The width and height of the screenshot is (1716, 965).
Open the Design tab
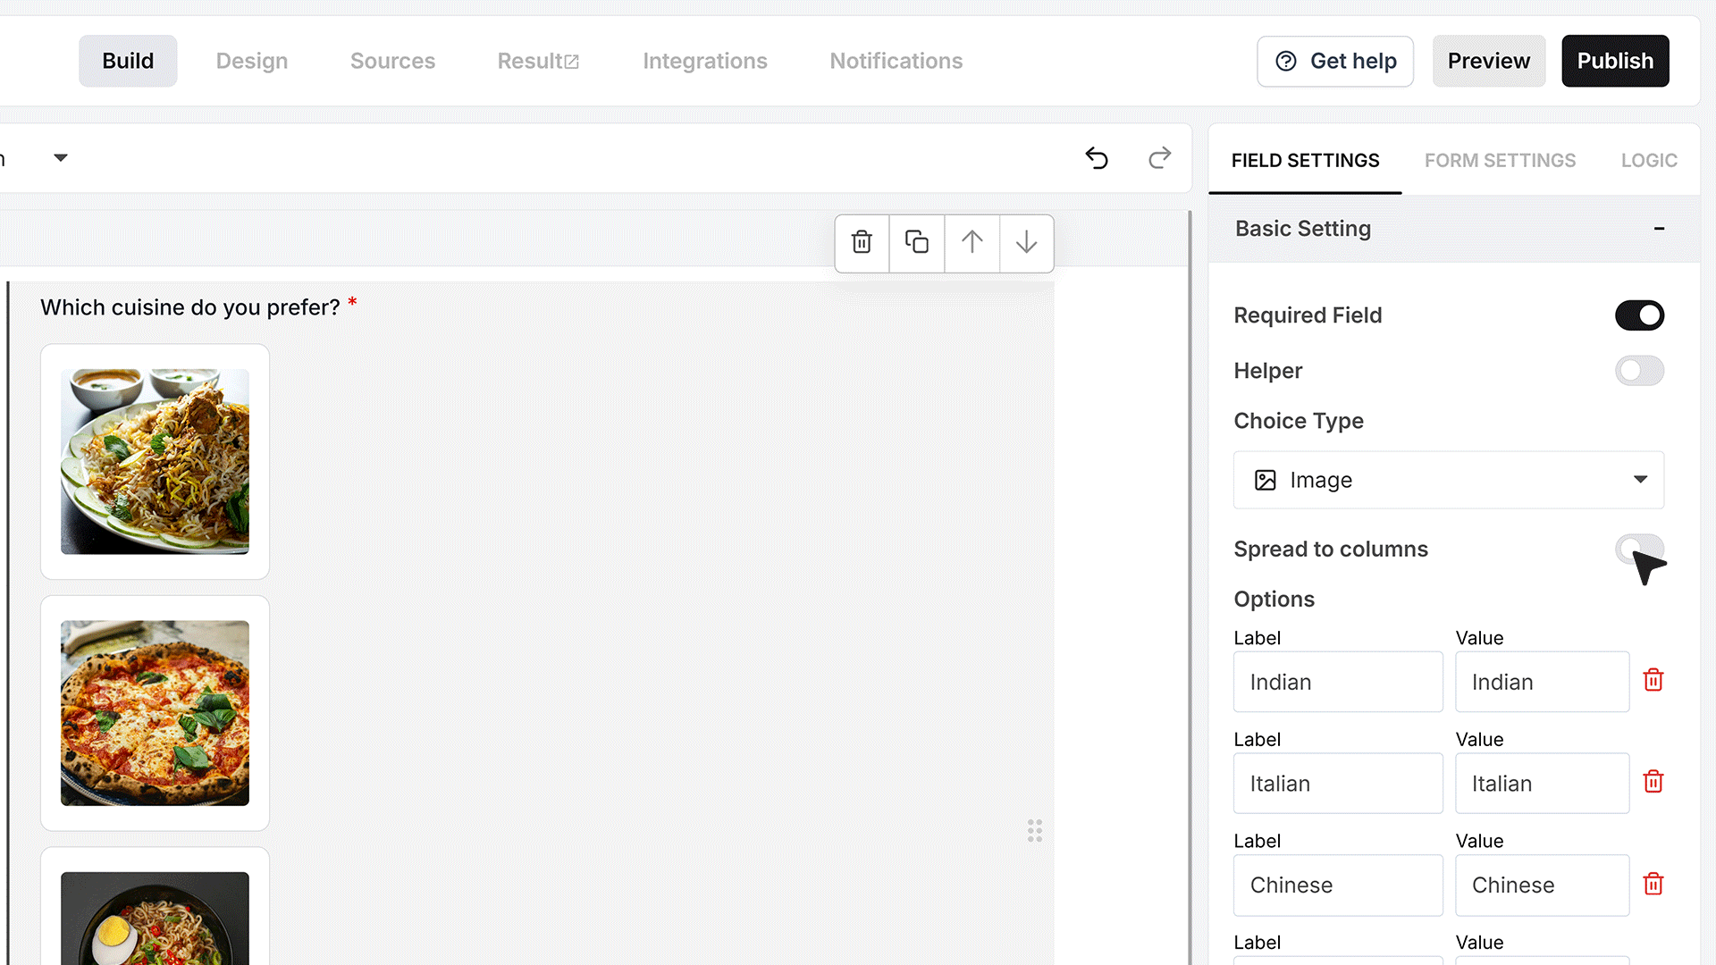pyautogui.click(x=252, y=61)
